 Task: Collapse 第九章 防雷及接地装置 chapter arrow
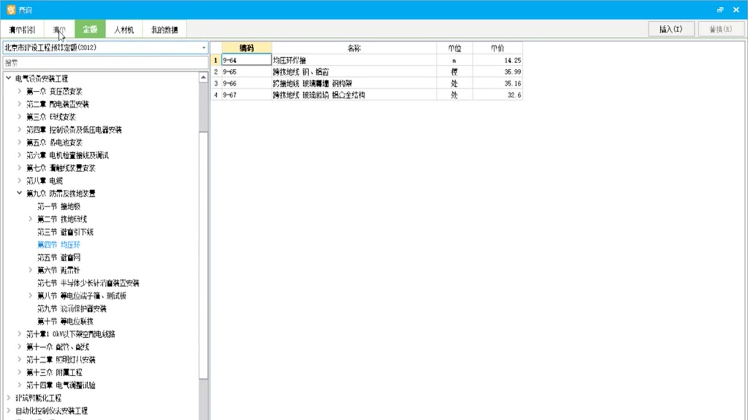pyautogui.click(x=19, y=193)
